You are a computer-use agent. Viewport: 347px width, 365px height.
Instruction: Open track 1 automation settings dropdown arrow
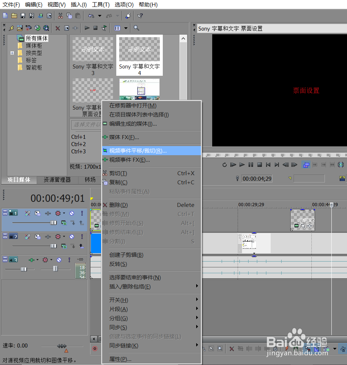pyautogui.click(x=64, y=213)
